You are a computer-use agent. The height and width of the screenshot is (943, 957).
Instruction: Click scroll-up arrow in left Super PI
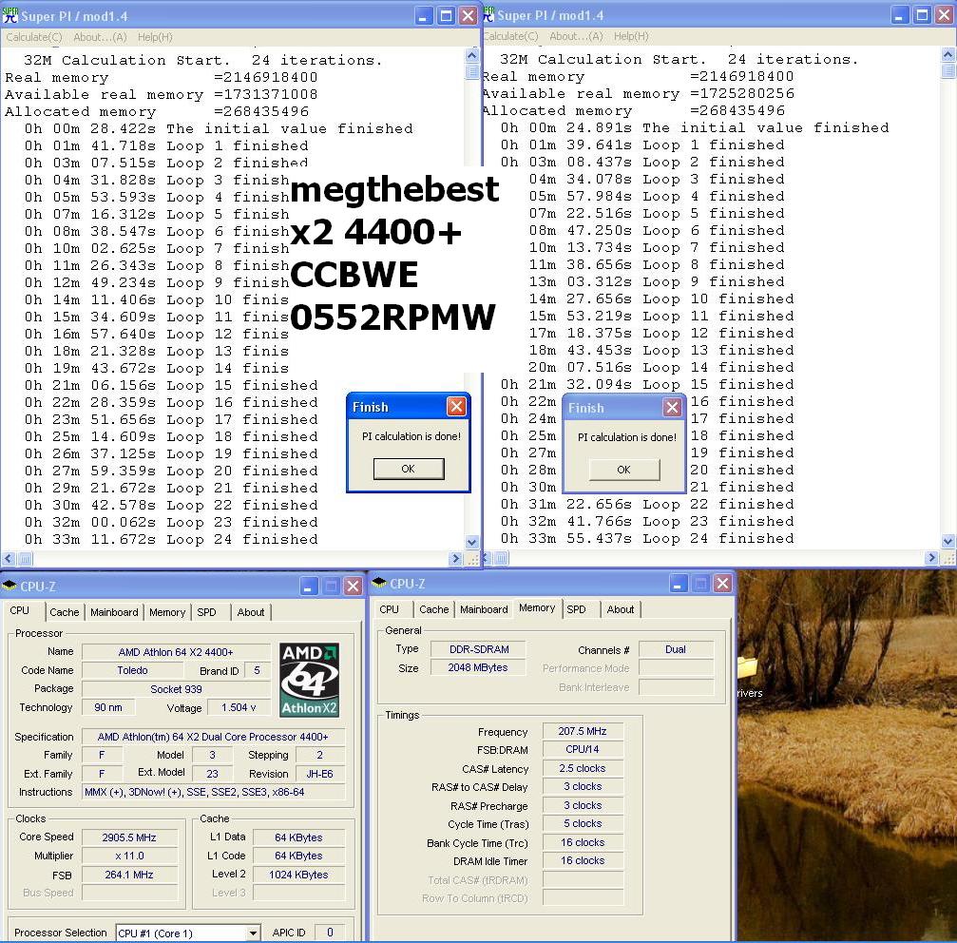471,55
